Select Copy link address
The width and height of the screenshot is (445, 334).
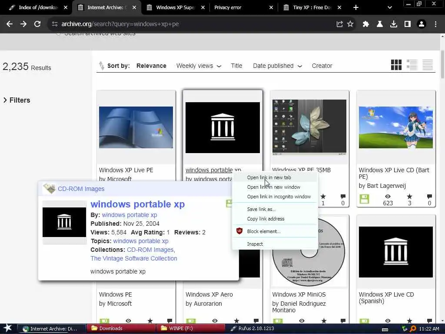pos(275,219)
